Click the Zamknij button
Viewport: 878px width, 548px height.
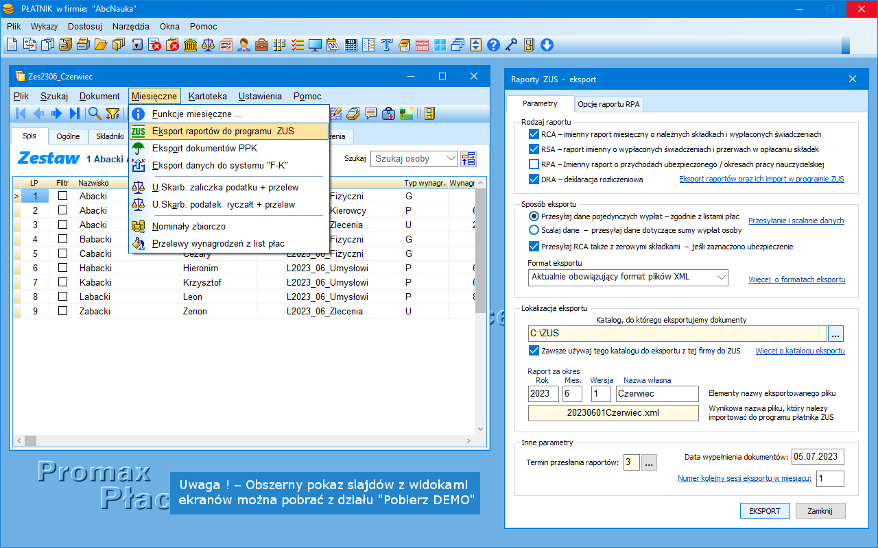(820, 511)
